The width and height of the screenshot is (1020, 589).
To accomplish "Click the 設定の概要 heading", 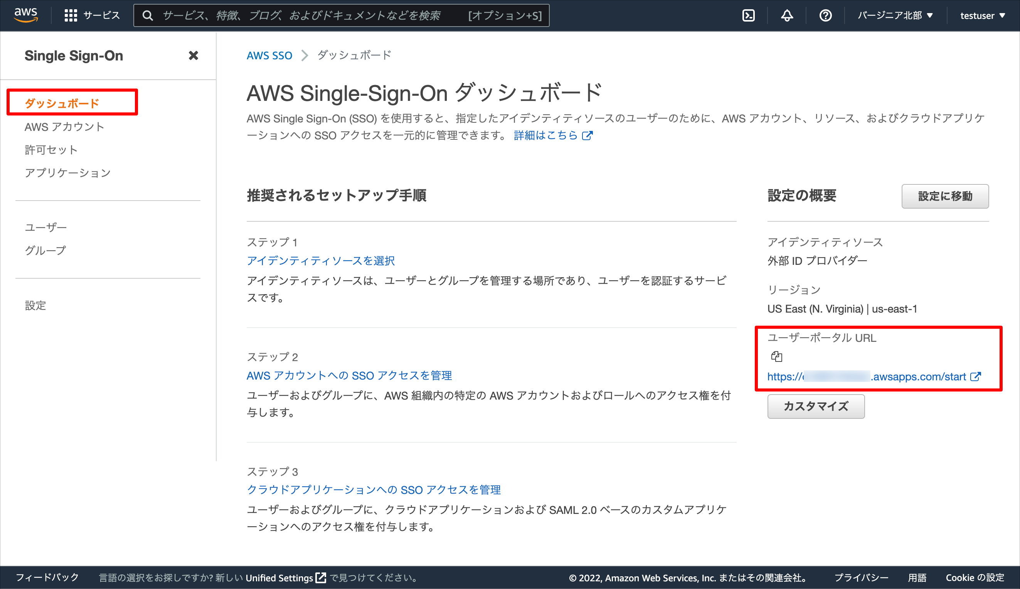I will pyautogui.click(x=802, y=196).
